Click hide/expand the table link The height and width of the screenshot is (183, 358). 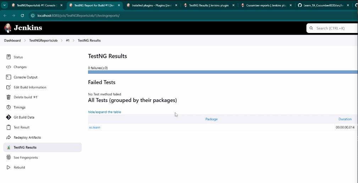[x=105, y=112]
